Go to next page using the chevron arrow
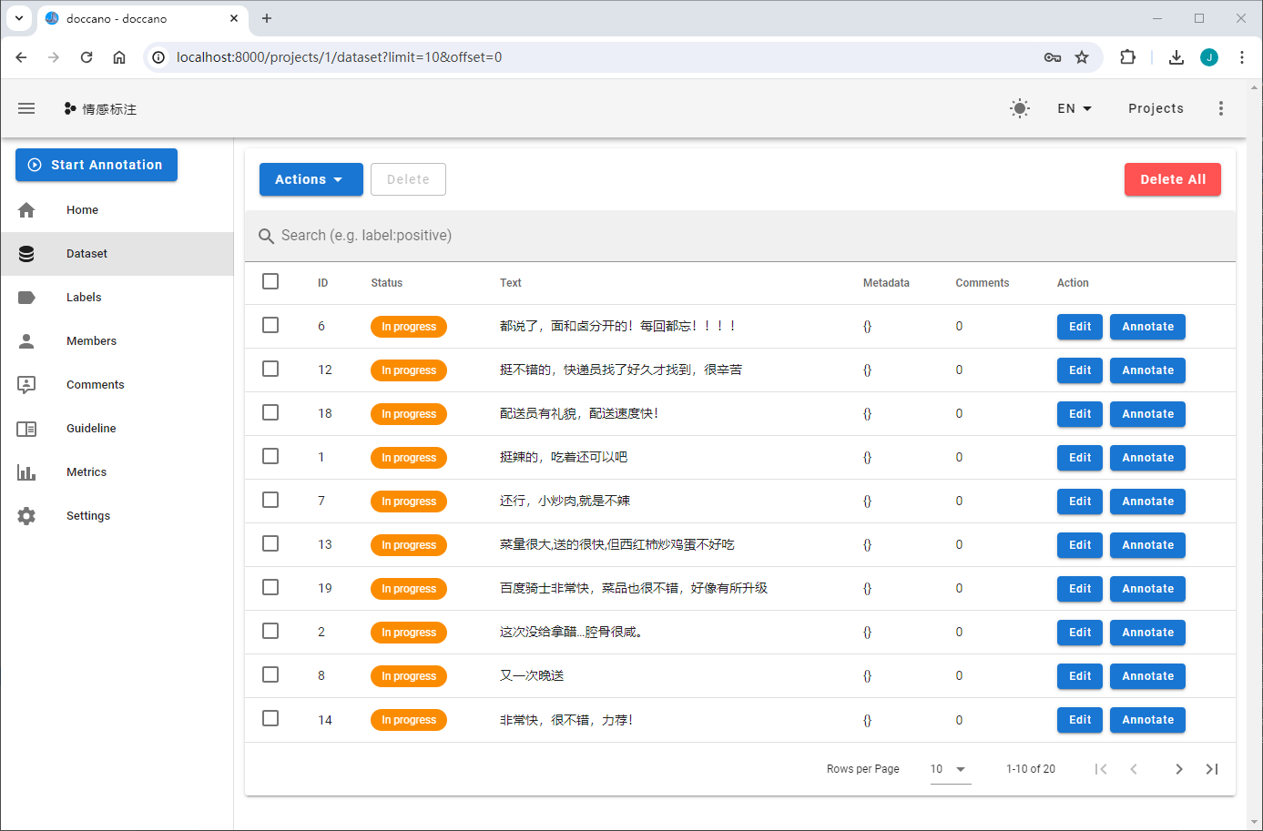The width and height of the screenshot is (1263, 831). click(x=1179, y=769)
